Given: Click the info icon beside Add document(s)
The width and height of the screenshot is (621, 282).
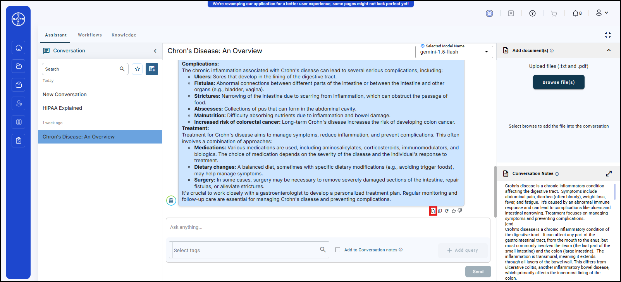Looking at the screenshot, I should (x=552, y=51).
